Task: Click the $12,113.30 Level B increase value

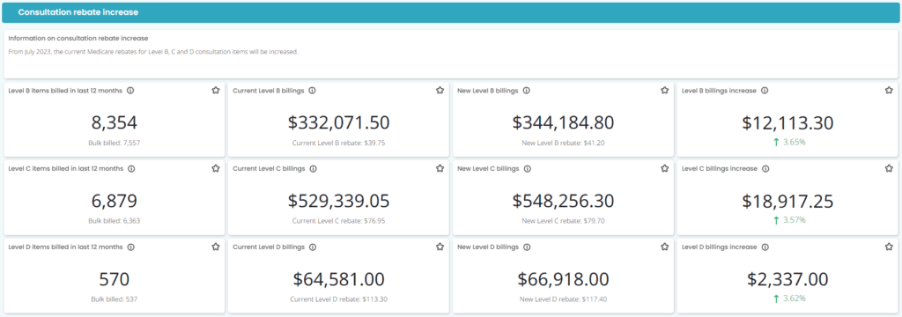Action: (787, 122)
